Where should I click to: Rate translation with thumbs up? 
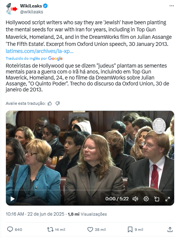click(50, 103)
